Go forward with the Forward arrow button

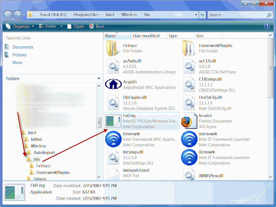[18, 15]
